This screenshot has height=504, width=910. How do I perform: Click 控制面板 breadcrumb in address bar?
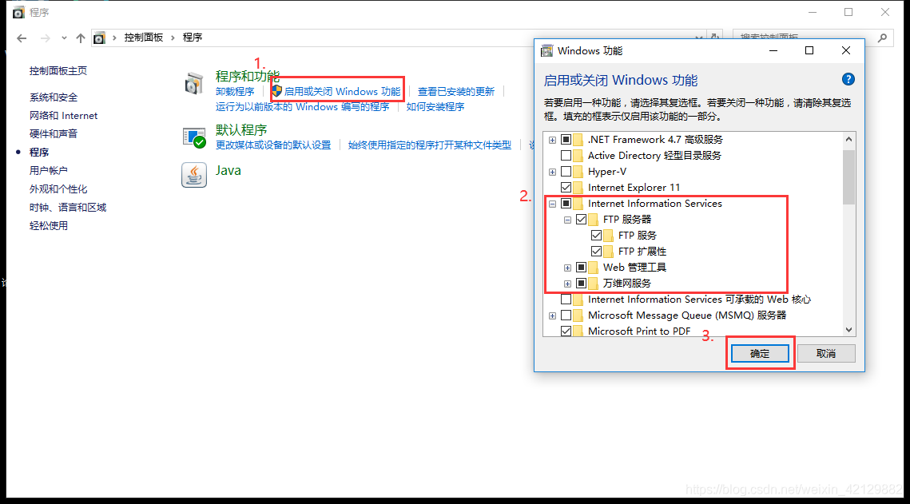[143, 38]
